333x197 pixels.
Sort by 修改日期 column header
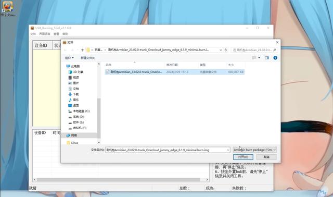click(172, 65)
